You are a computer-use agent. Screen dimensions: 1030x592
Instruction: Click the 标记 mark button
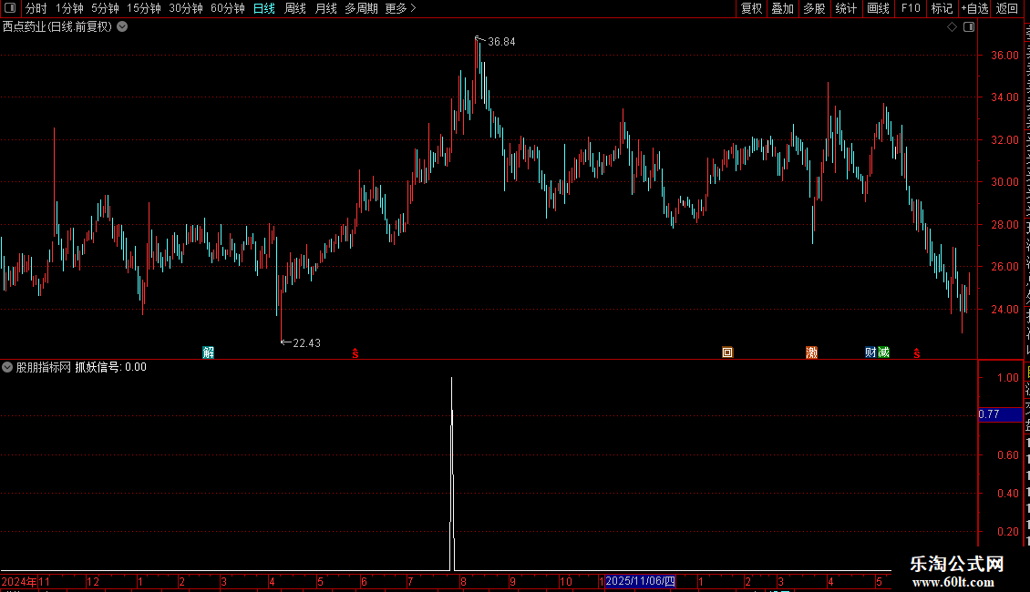942,8
